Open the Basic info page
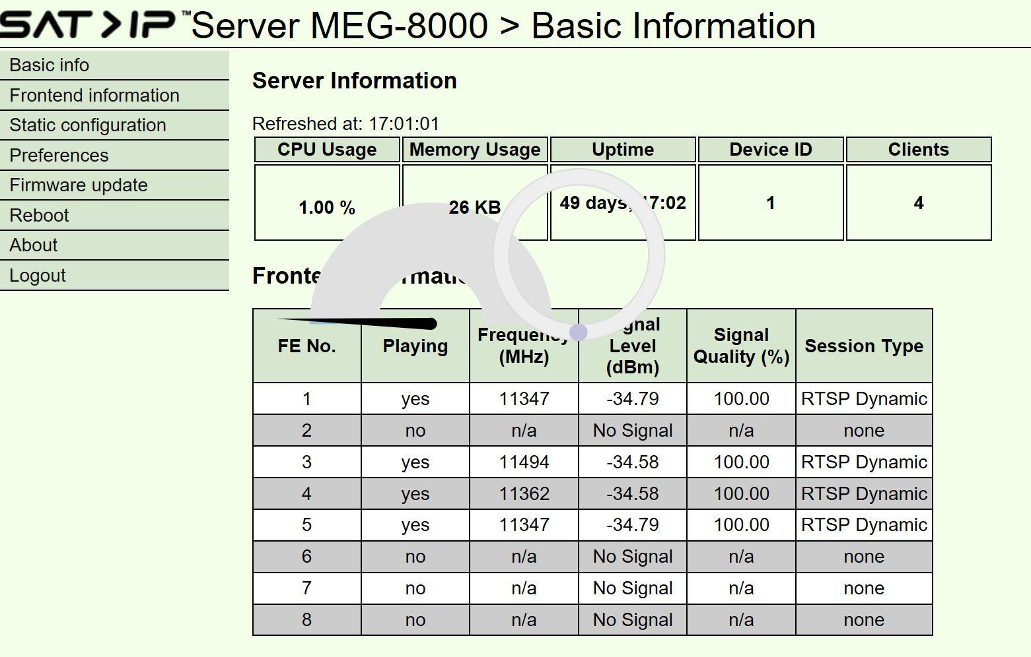The image size is (1031, 657). 114,65
